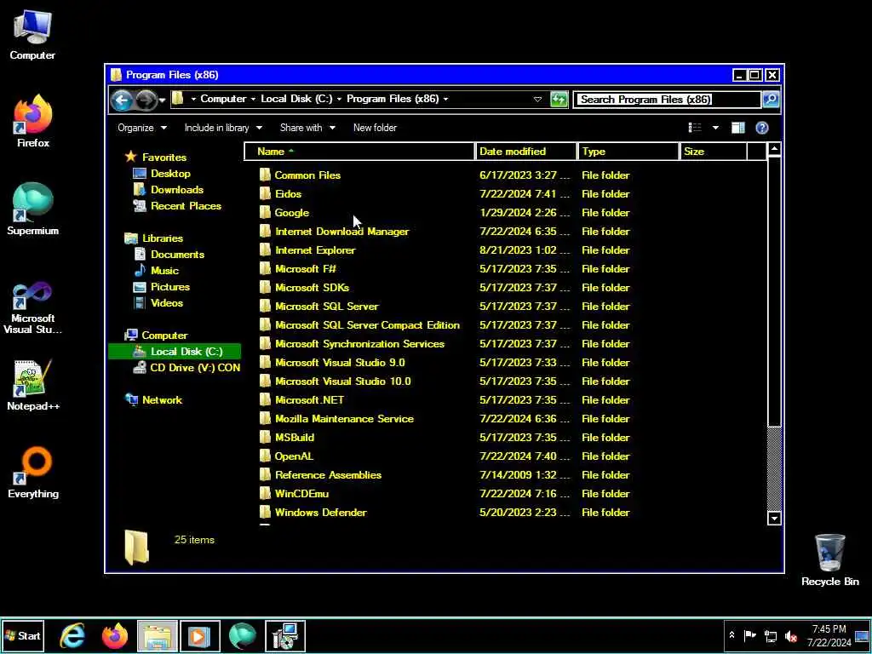The height and width of the screenshot is (654, 872).
Task: Go back with the Explorer Back arrow
Action: click(x=122, y=100)
